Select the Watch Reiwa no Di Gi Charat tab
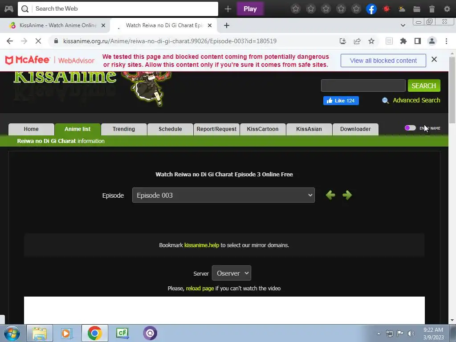The height and width of the screenshot is (342, 456). click(164, 25)
